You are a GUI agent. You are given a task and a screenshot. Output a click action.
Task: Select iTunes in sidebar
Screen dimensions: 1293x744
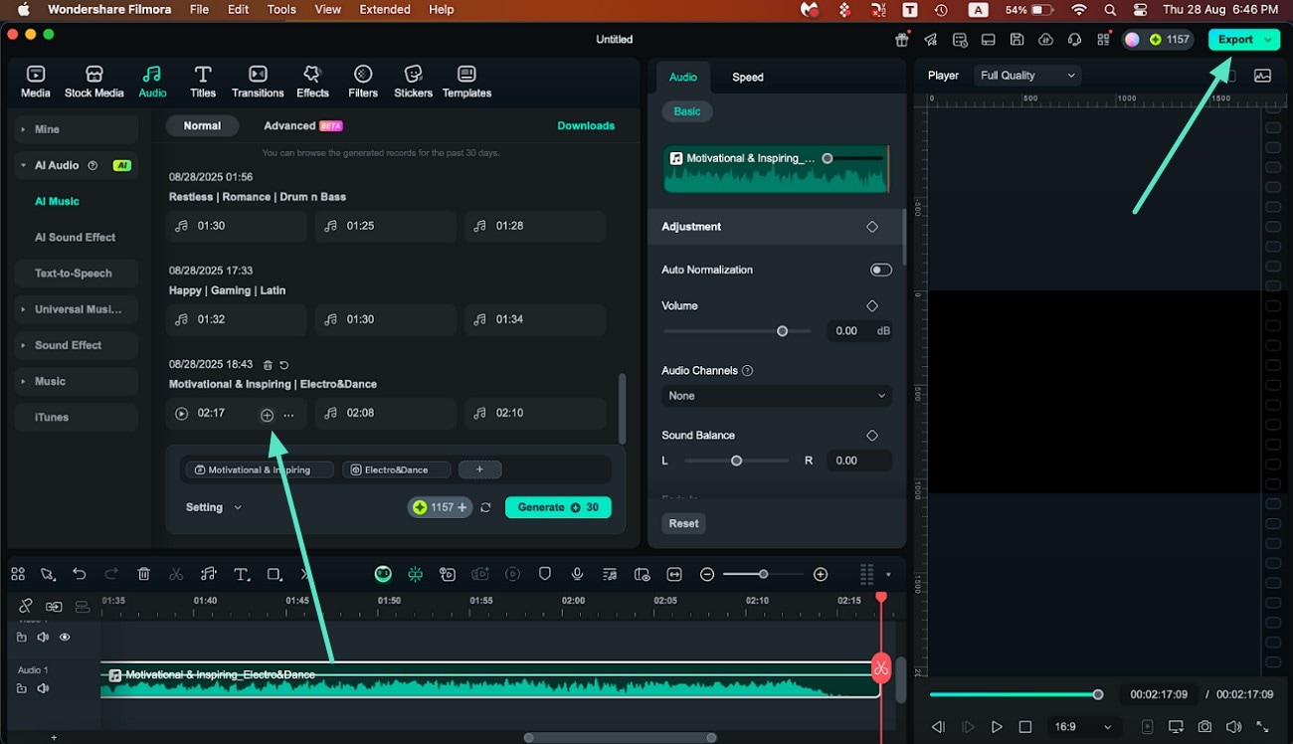pos(77,417)
